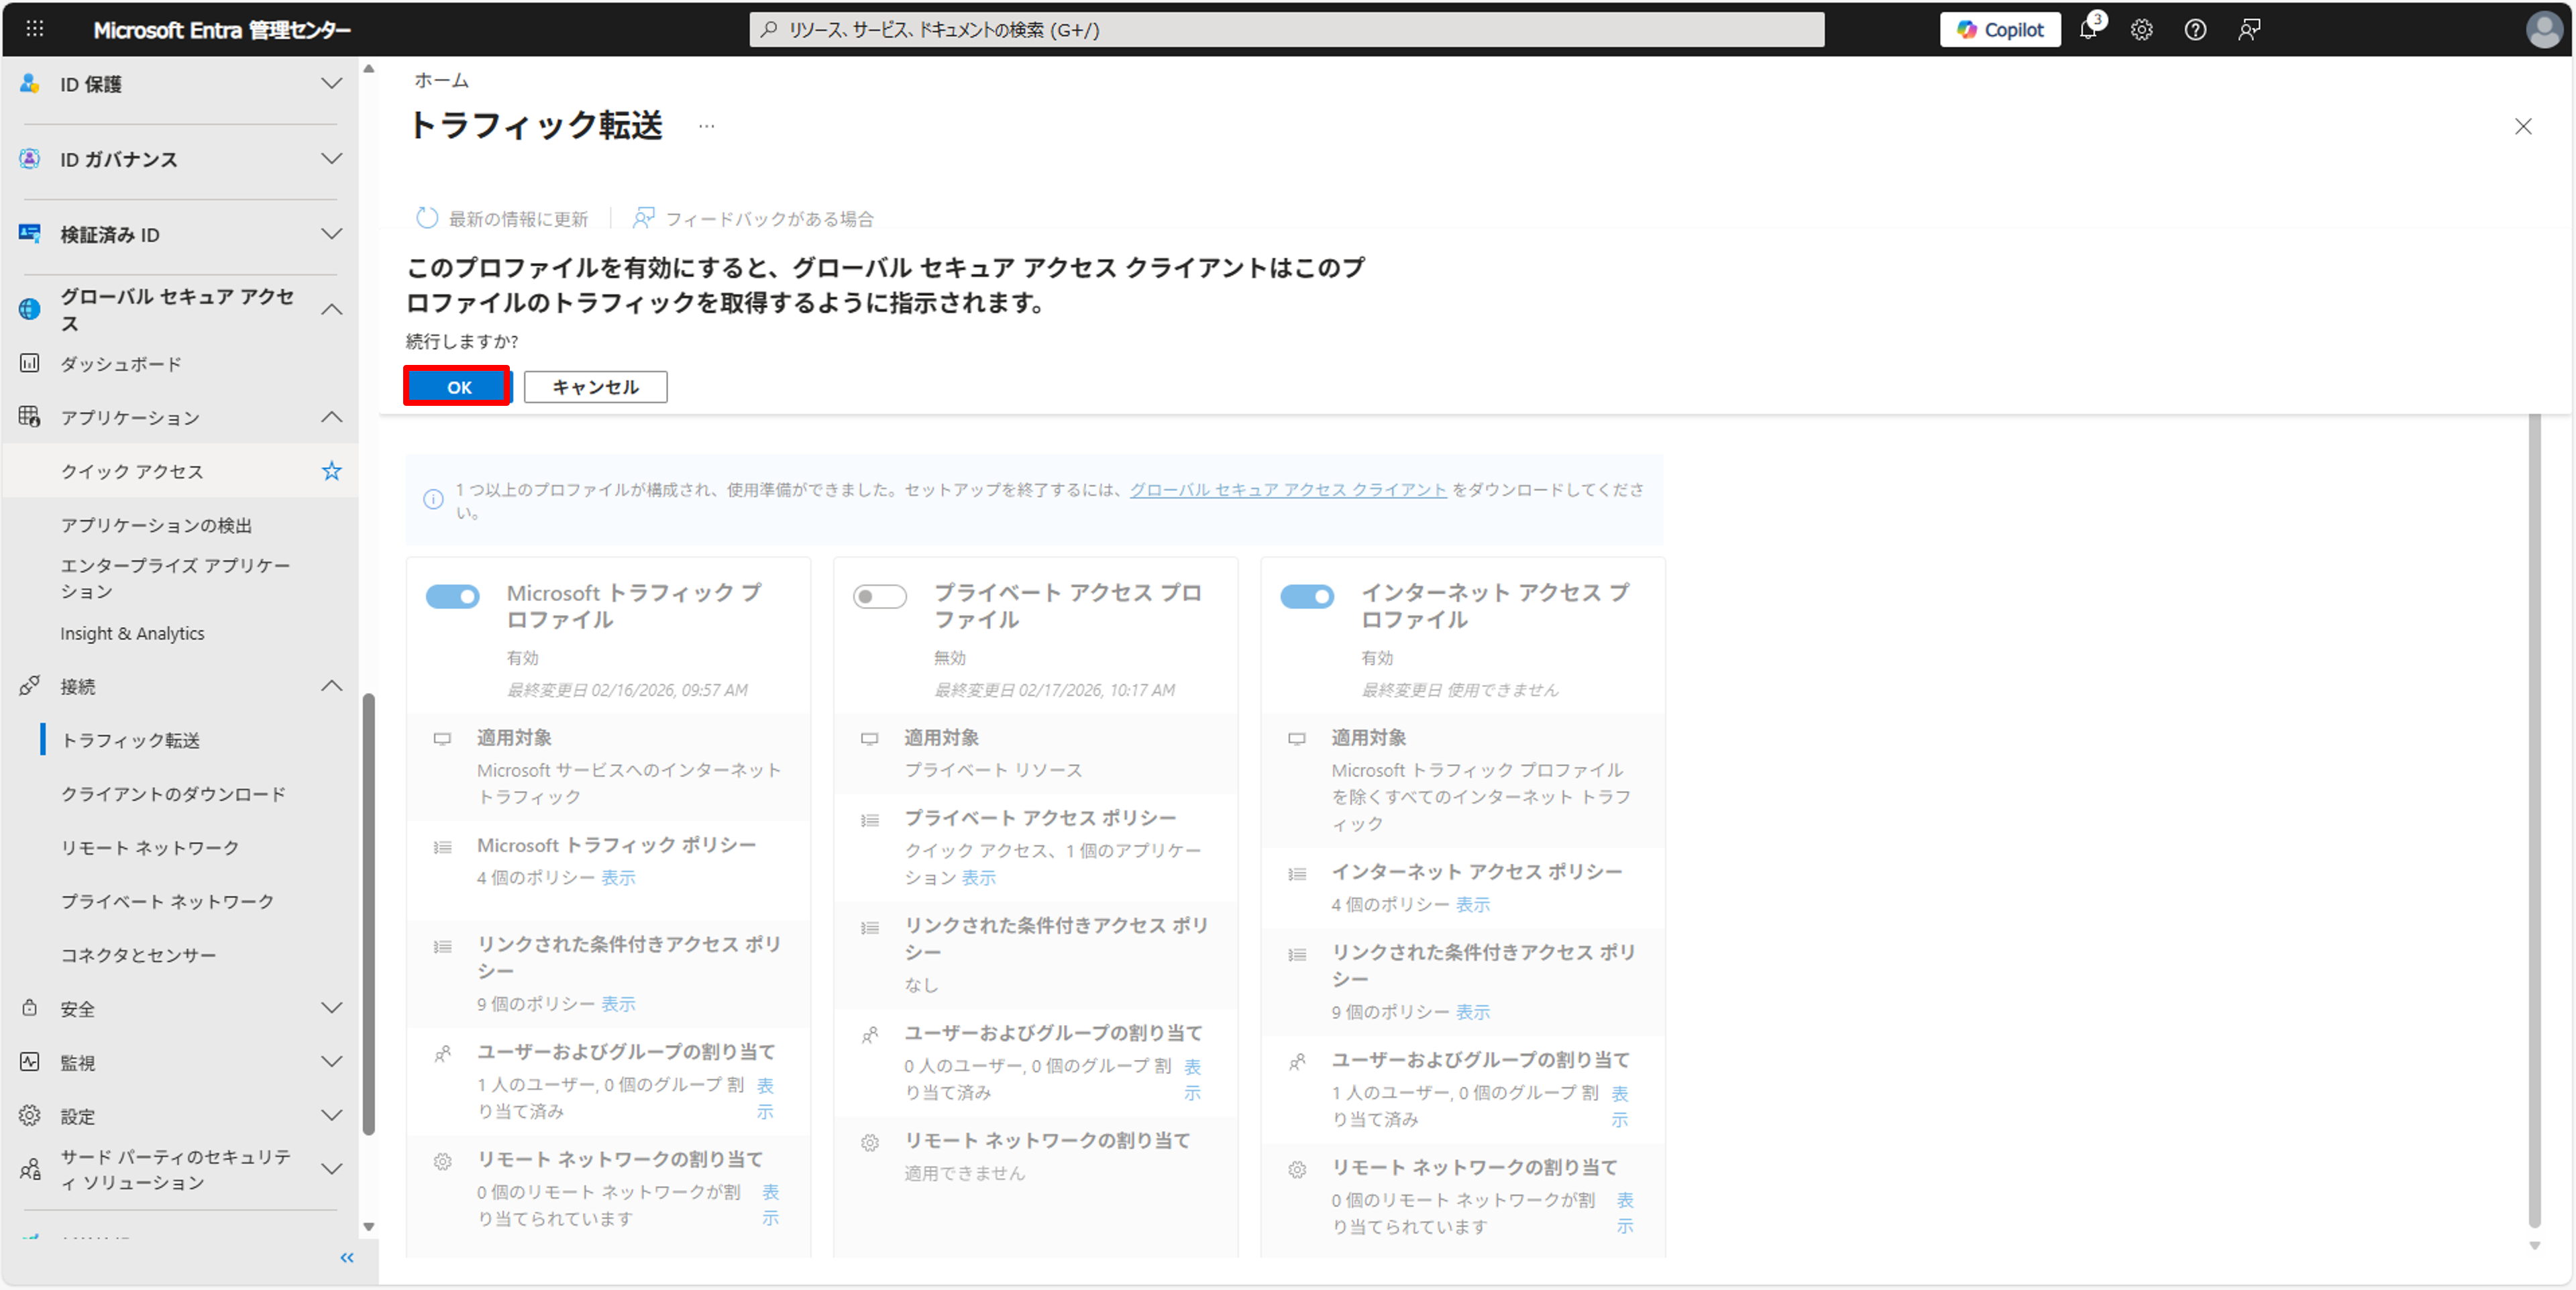Viewport: 2576px width, 1290px height.
Task: Favorite クイック アクセス with star icon
Action: pyautogui.click(x=331, y=471)
